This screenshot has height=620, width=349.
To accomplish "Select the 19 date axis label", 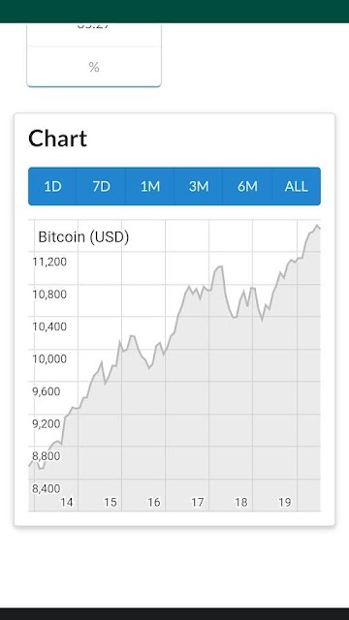I will tap(284, 502).
